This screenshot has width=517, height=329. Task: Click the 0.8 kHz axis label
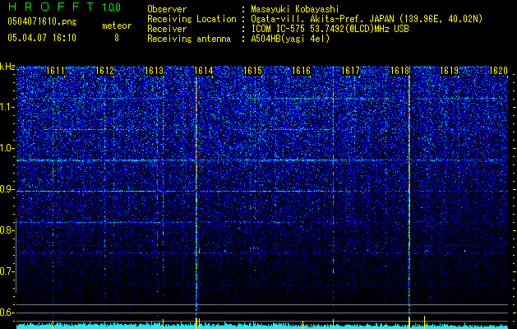7,230
